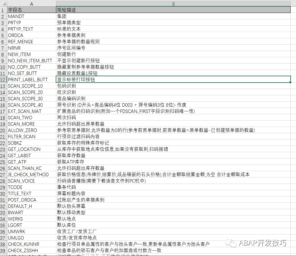Click the description cell 事务代码
The height and width of the screenshot is (256, 296).
click(x=173, y=187)
